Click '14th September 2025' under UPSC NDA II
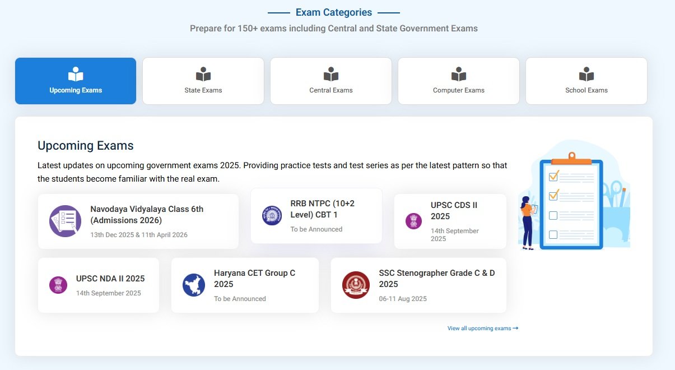This screenshot has height=370, width=675. click(109, 293)
